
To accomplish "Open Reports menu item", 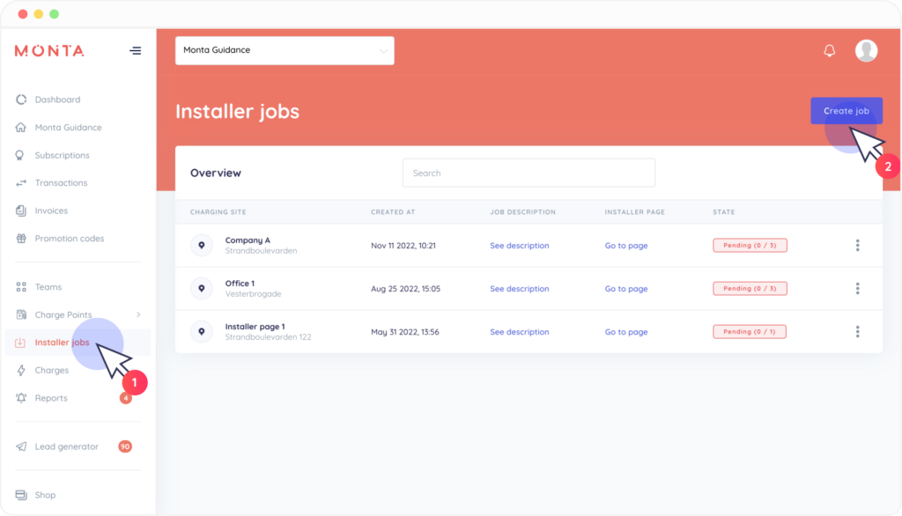I will point(51,398).
